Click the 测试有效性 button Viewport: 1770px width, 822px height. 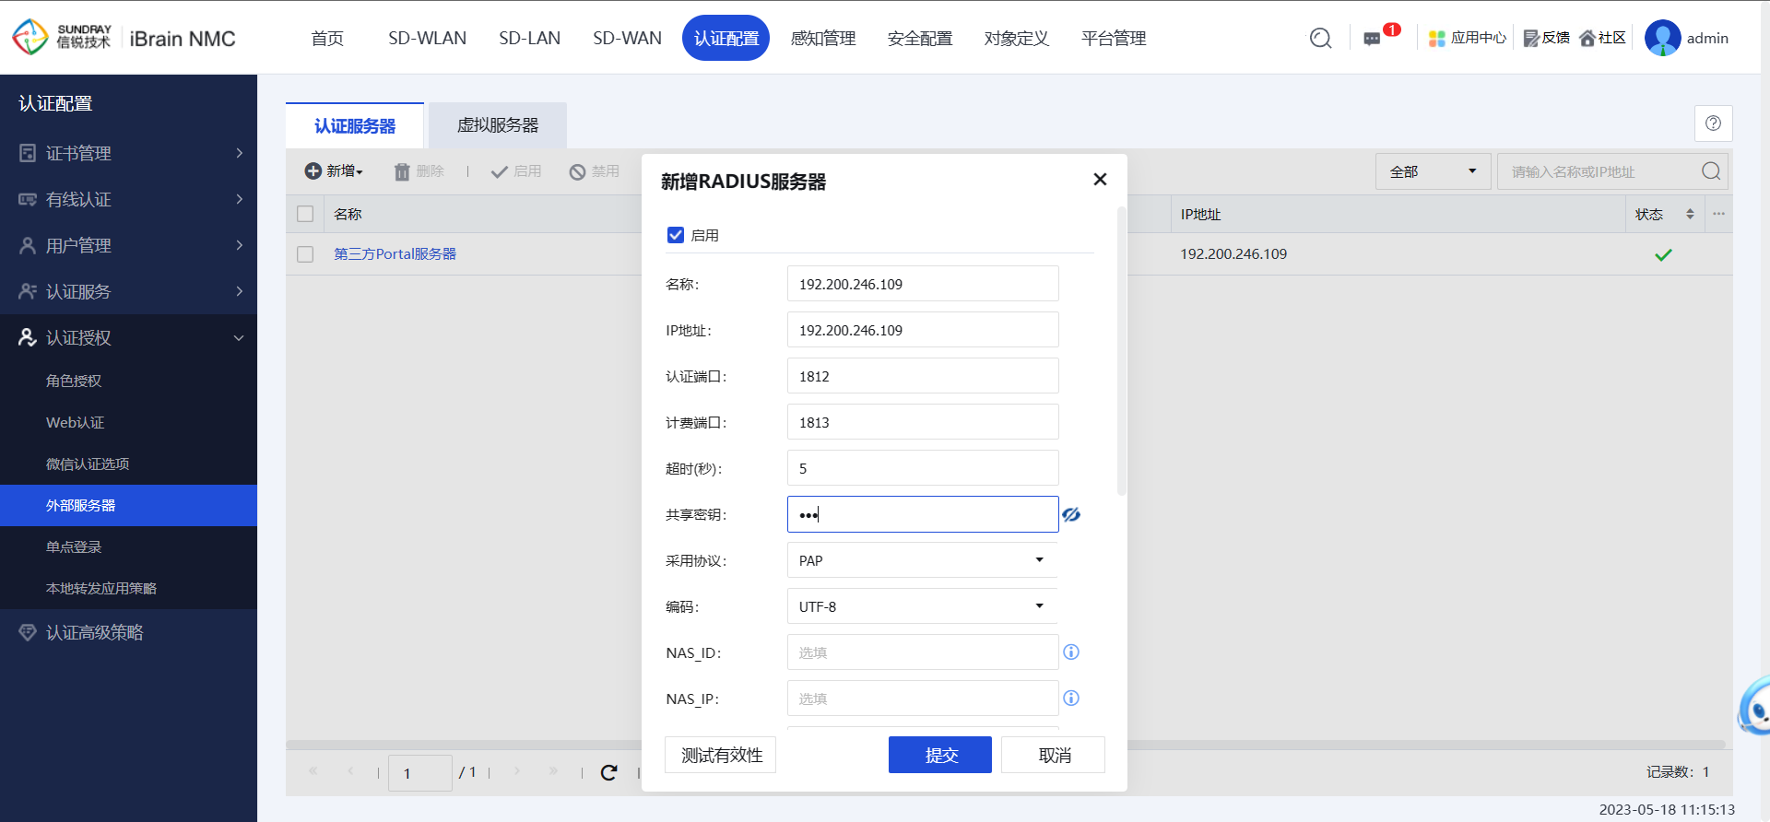point(721,755)
